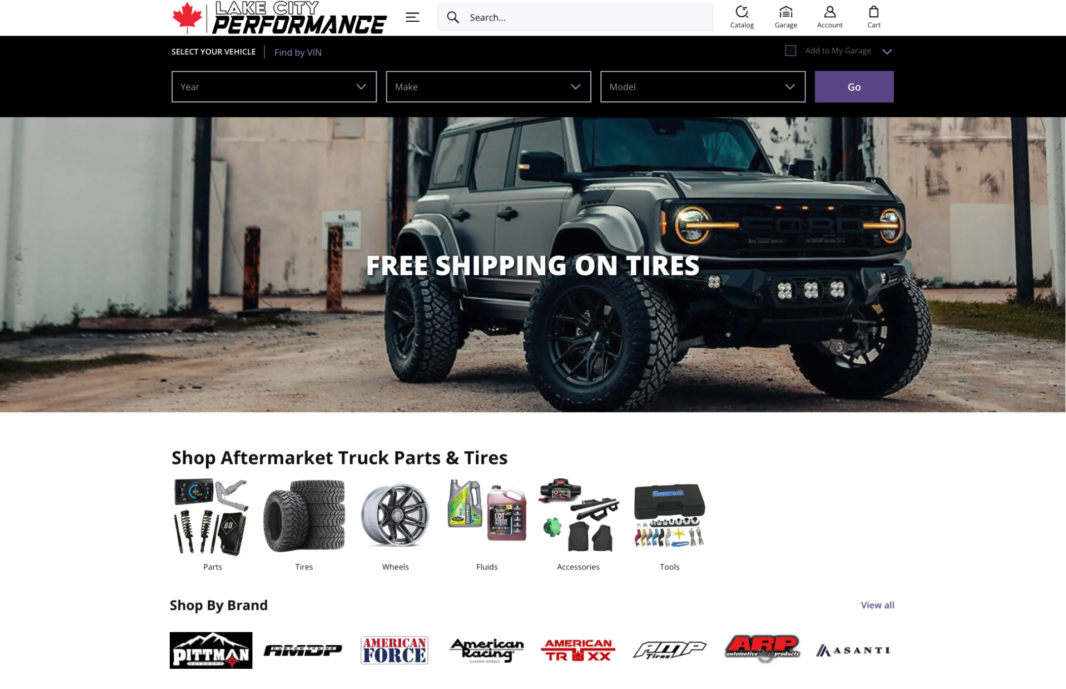Select the Pittman Outdoors brand logo
The height and width of the screenshot is (689, 1066).
point(211,650)
